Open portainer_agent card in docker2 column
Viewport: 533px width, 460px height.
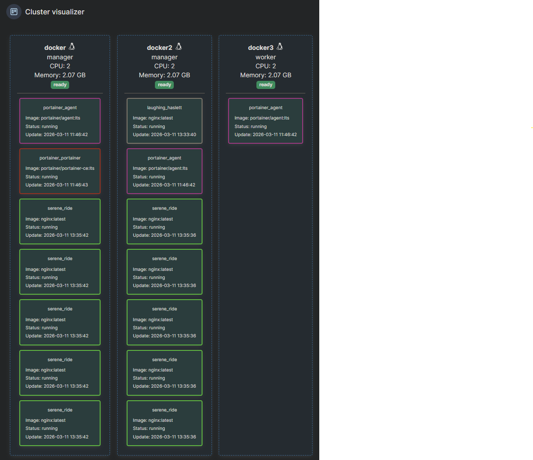click(164, 171)
